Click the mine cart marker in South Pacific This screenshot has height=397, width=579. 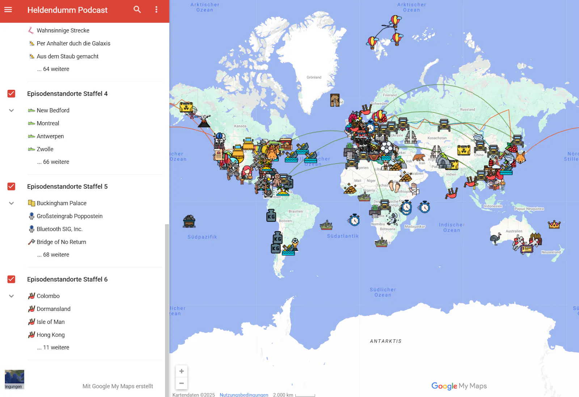189,221
